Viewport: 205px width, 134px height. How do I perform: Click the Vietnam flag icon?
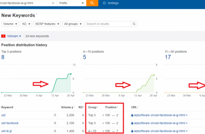click(3, 36)
